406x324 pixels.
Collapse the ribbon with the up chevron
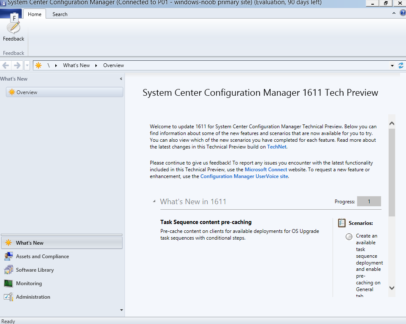[x=394, y=13]
